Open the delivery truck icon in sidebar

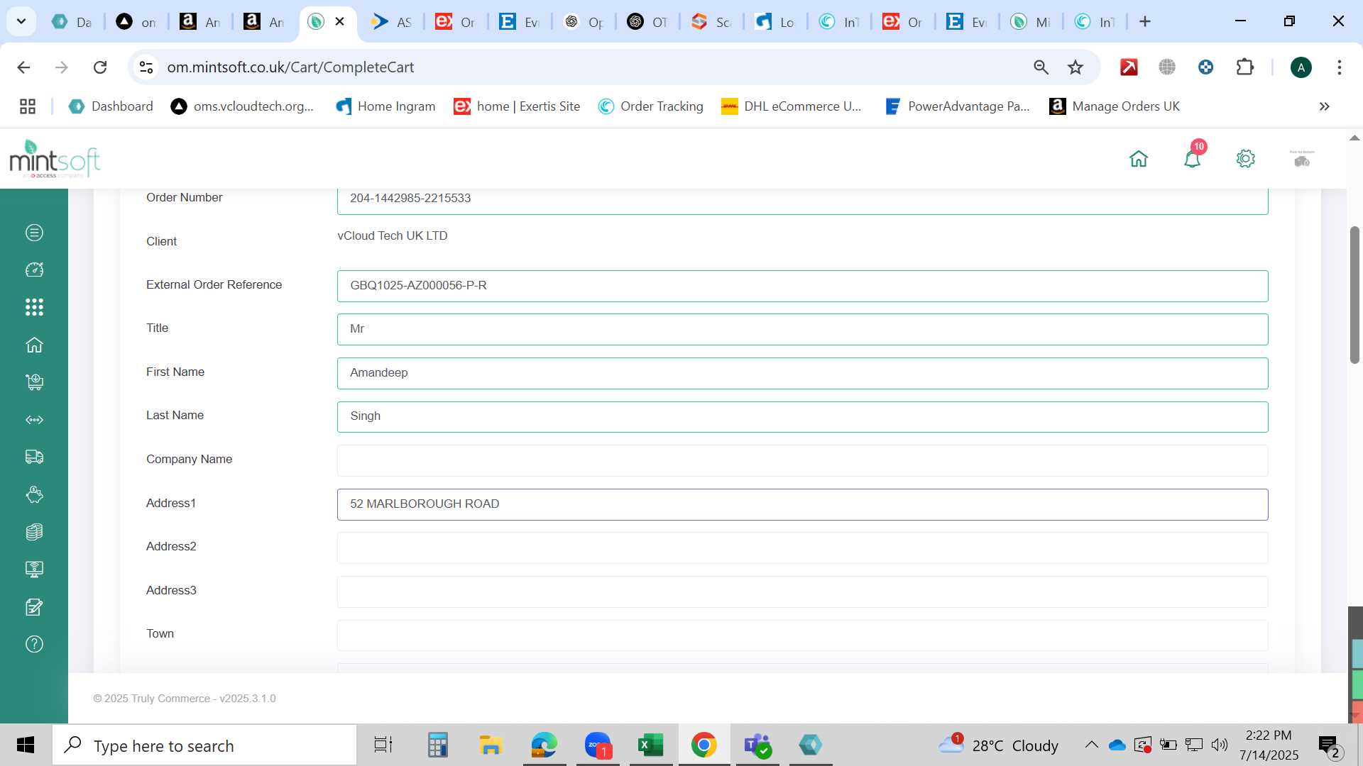[34, 457]
